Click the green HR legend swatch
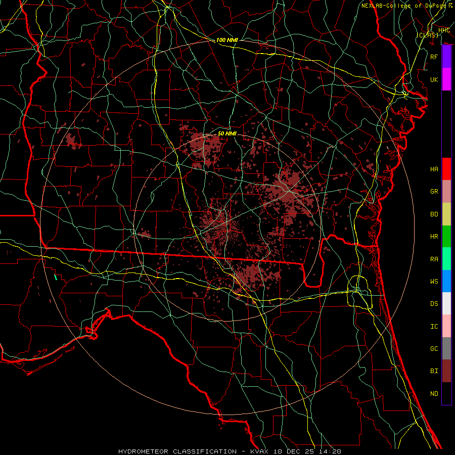455x455 pixels. point(446,236)
